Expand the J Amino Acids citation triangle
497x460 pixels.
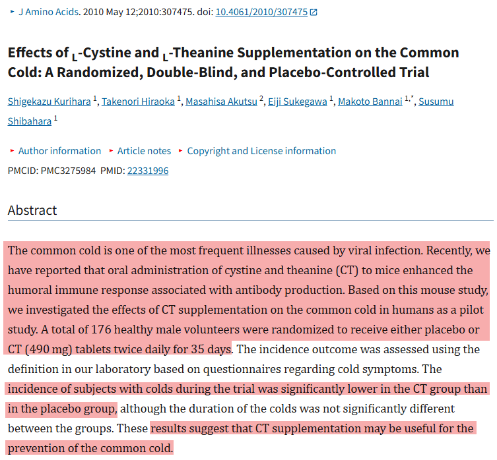[12, 13]
